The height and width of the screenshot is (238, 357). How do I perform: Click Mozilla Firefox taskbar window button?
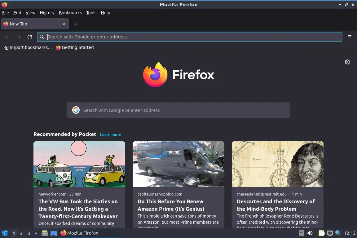[x=89, y=233]
